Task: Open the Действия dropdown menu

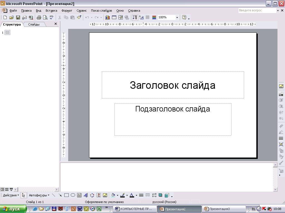Action: tap(11, 195)
